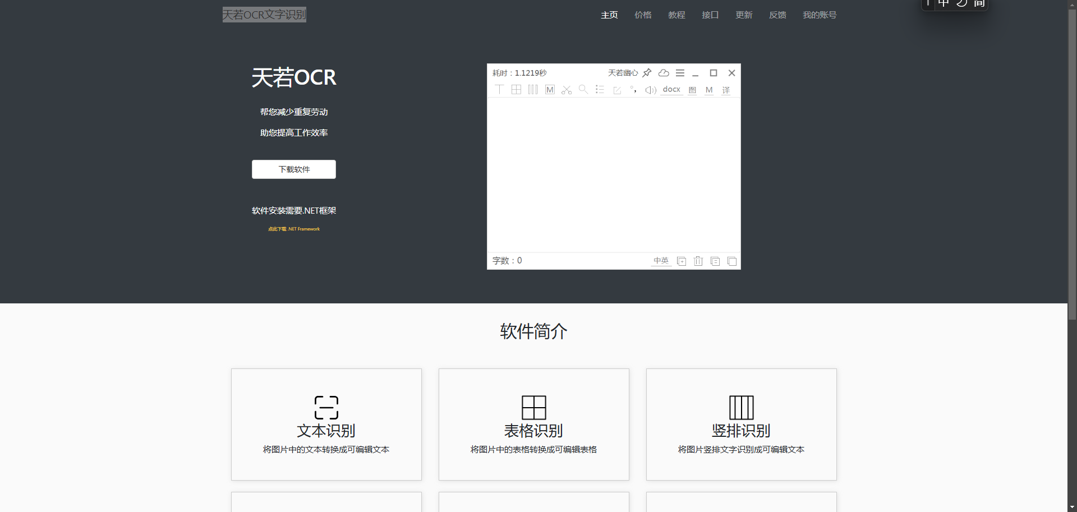Click the magnifier search icon
1077x512 pixels.
[x=583, y=90]
